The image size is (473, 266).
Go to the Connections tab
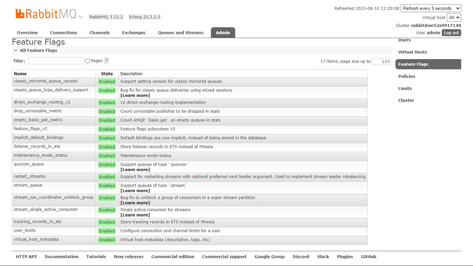[x=64, y=33]
